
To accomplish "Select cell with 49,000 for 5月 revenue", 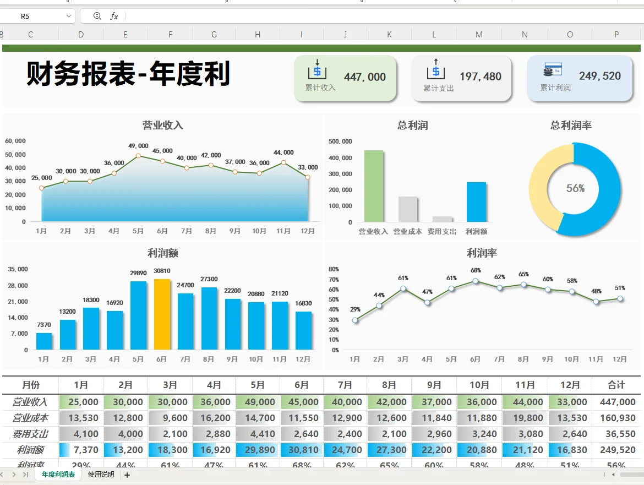I will pyautogui.click(x=258, y=402).
